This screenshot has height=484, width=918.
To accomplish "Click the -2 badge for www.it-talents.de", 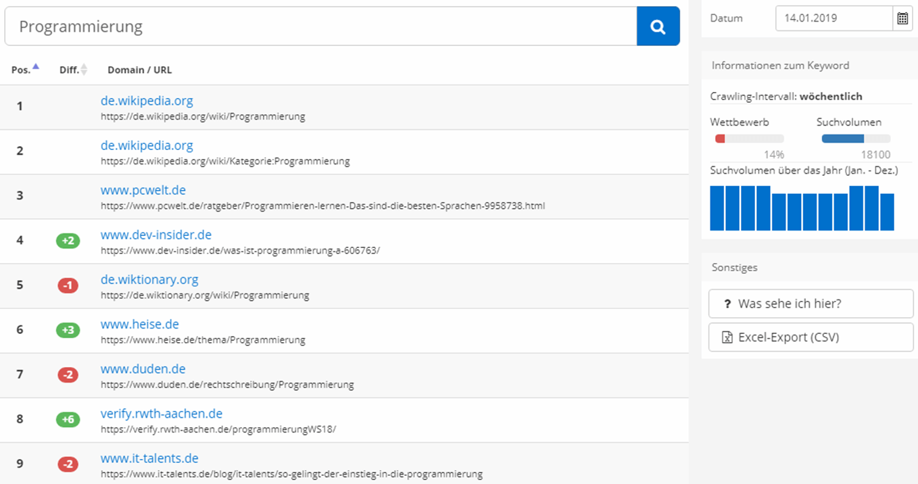I will coord(68,464).
